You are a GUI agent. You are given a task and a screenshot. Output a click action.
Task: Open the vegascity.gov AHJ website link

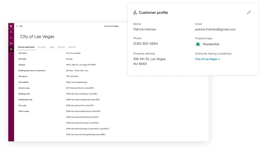(77, 82)
